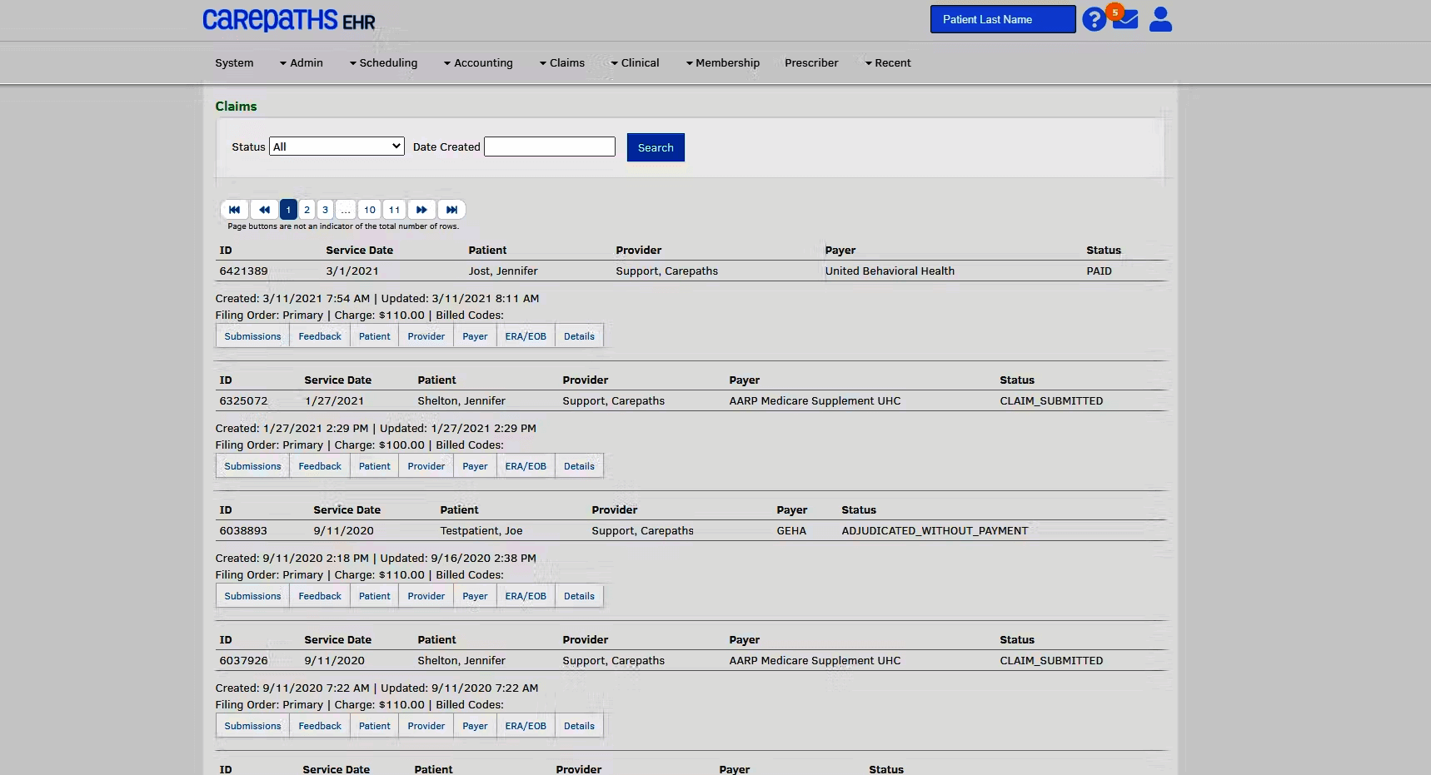The image size is (1431, 775).
Task: Advance pages with forward double-arrow icon
Action: (421, 209)
